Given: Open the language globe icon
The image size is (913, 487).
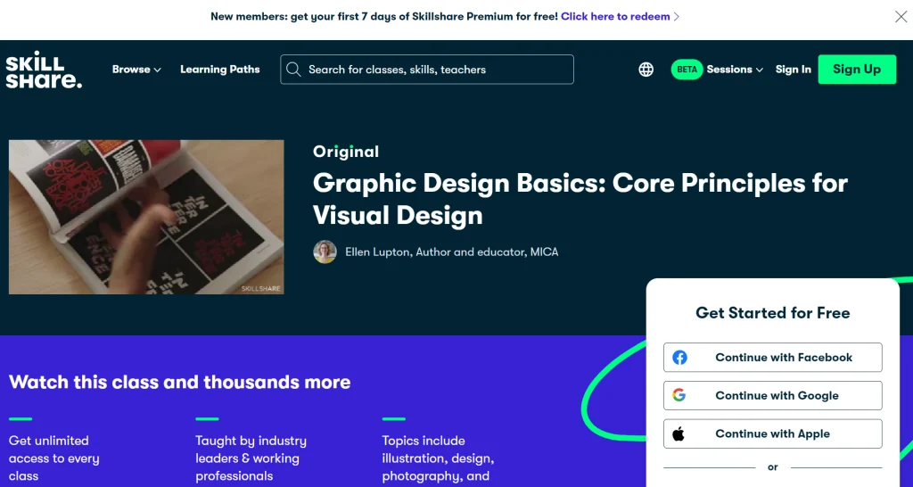Looking at the screenshot, I should click(646, 70).
